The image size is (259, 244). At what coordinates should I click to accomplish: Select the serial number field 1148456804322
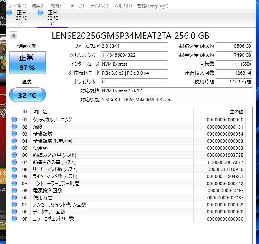pyautogui.click(x=134, y=55)
